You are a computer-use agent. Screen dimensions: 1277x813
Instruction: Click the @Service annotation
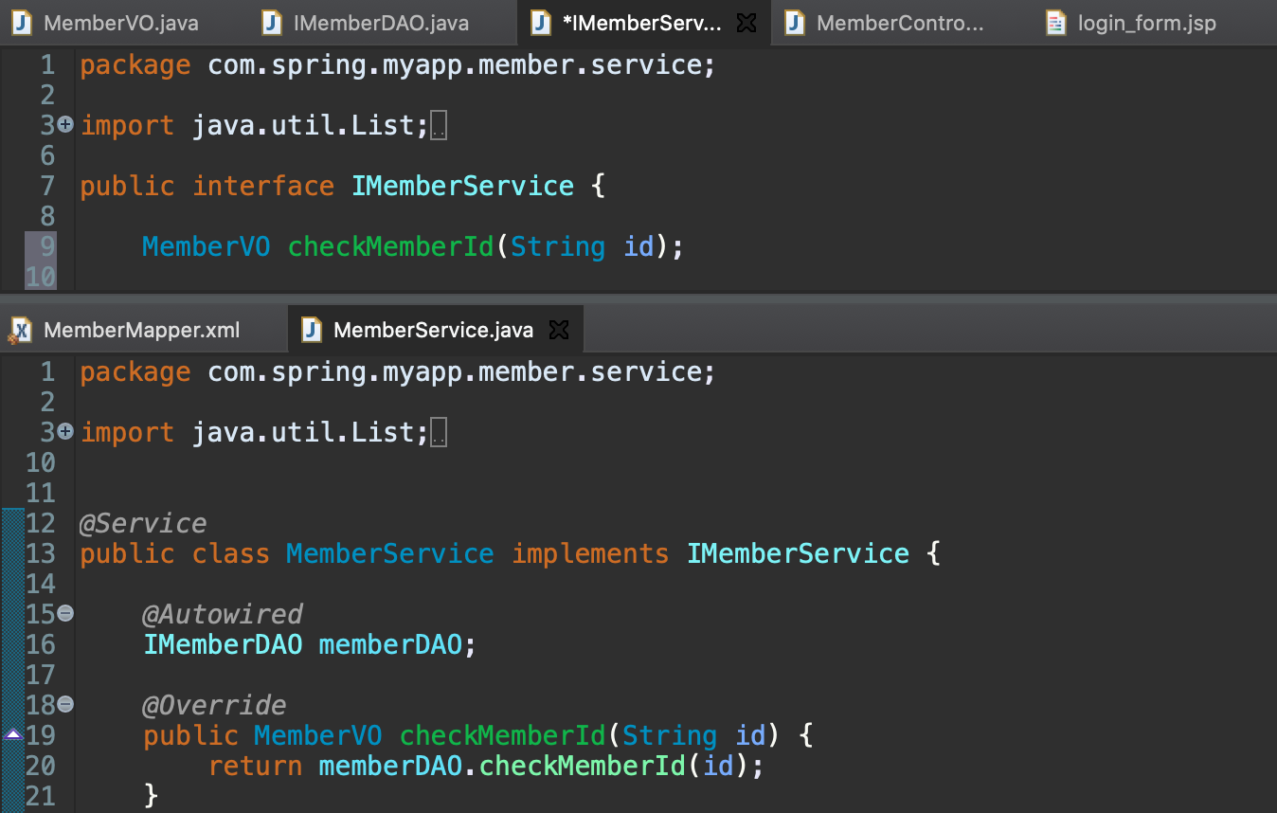143,523
